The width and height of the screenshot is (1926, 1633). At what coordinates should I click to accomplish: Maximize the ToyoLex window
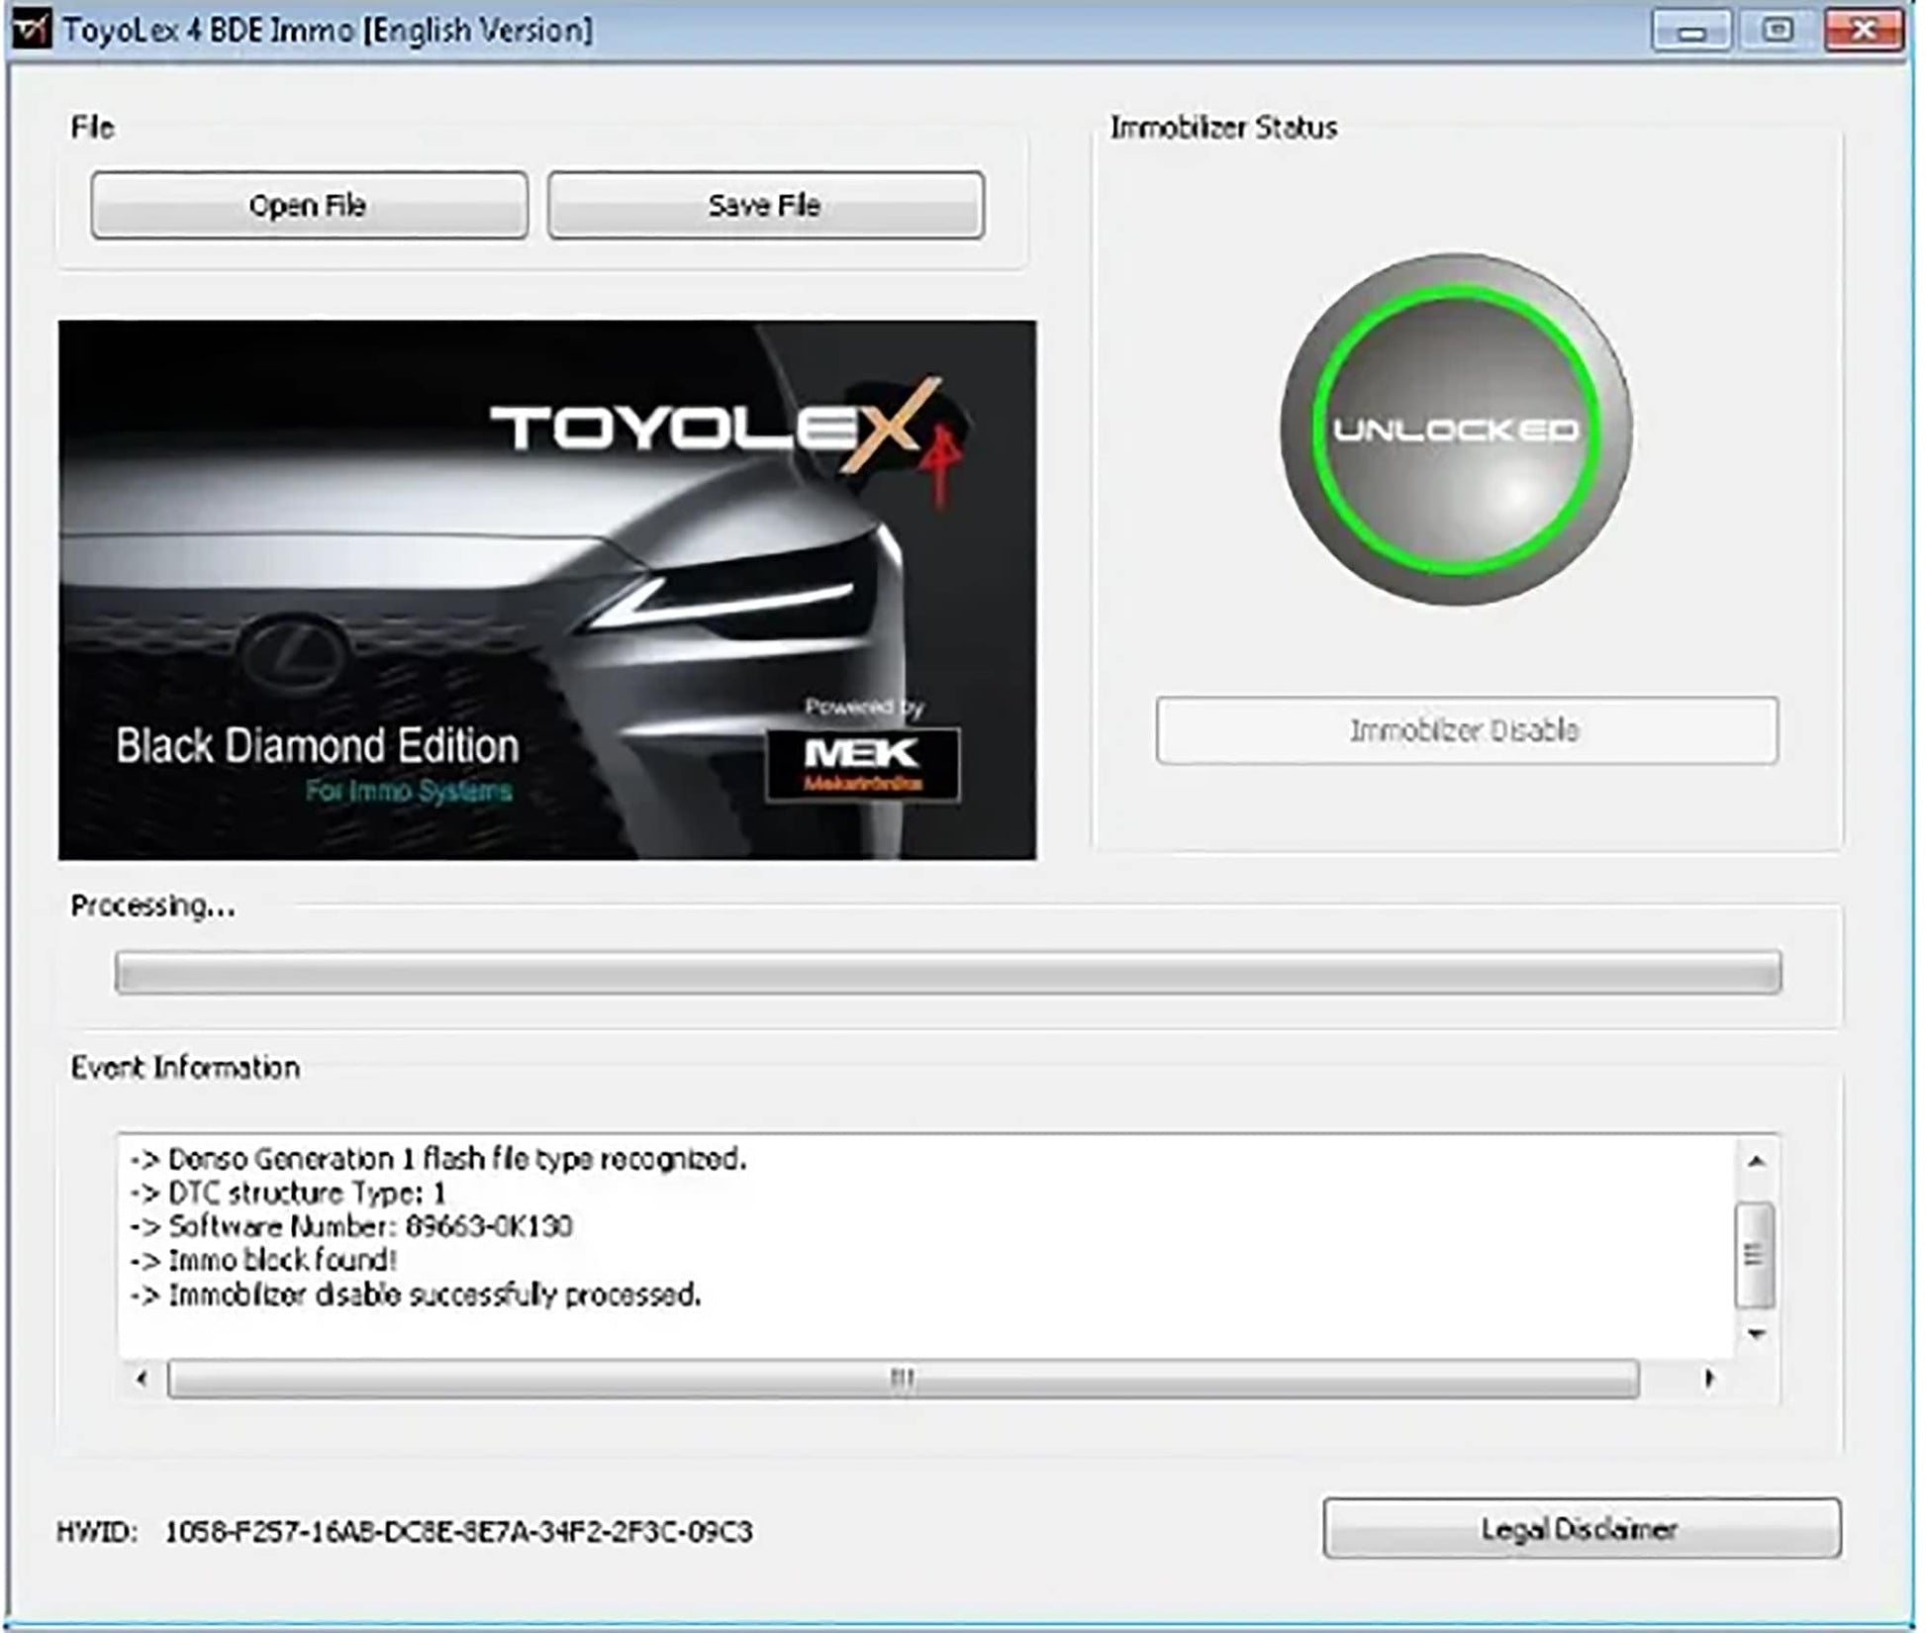click(x=1778, y=32)
